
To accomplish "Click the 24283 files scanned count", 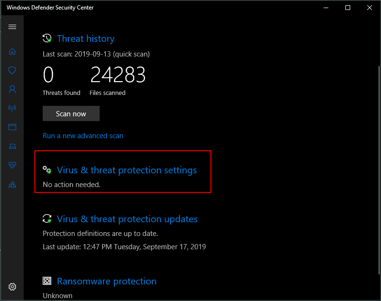I will tap(118, 75).
